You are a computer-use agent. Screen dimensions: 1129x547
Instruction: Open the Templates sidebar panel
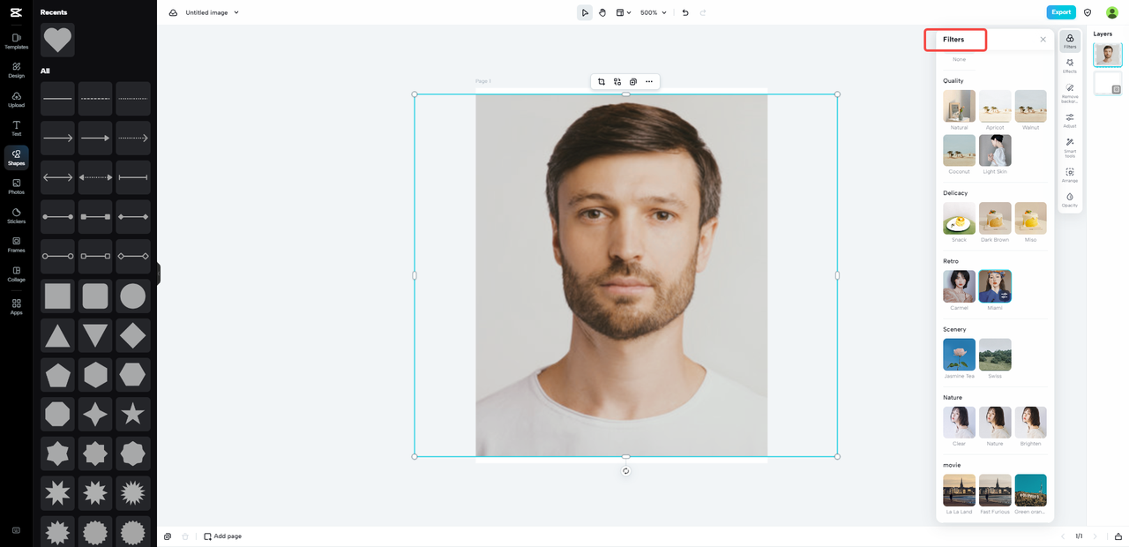pyautogui.click(x=16, y=41)
